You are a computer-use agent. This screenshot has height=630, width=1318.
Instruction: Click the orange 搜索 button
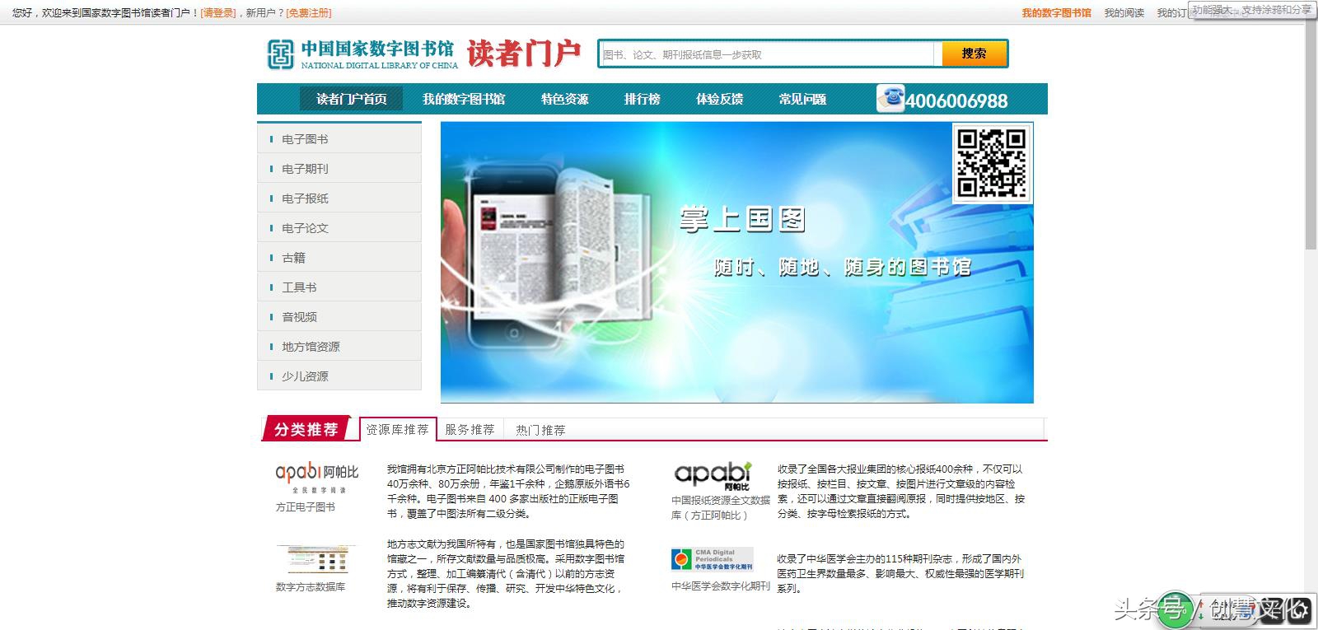click(974, 54)
